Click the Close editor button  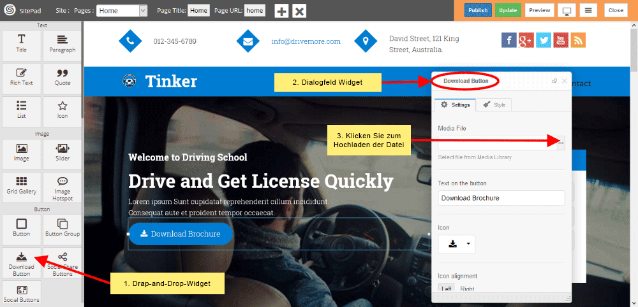[616, 11]
